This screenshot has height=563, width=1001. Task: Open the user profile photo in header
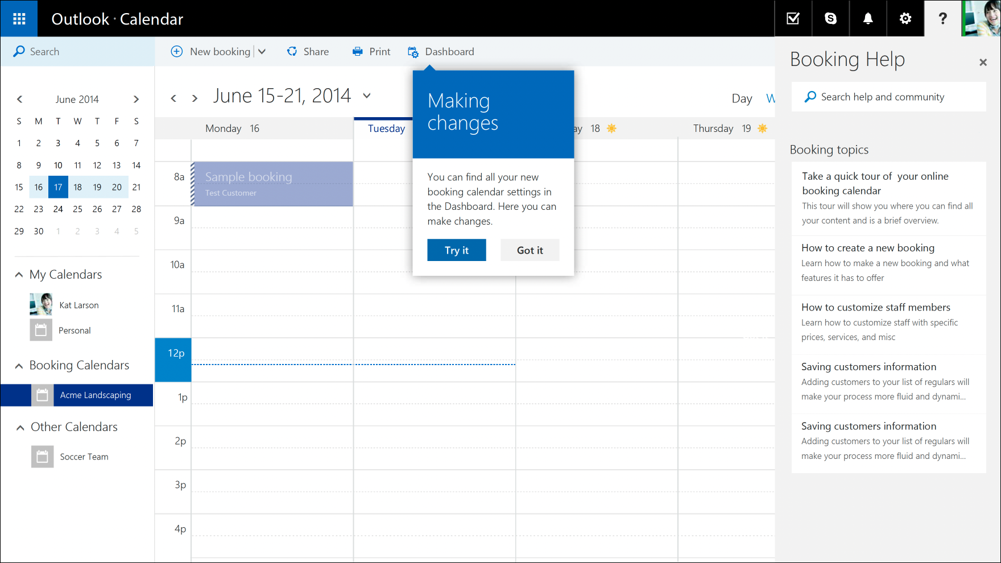(x=981, y=19)
